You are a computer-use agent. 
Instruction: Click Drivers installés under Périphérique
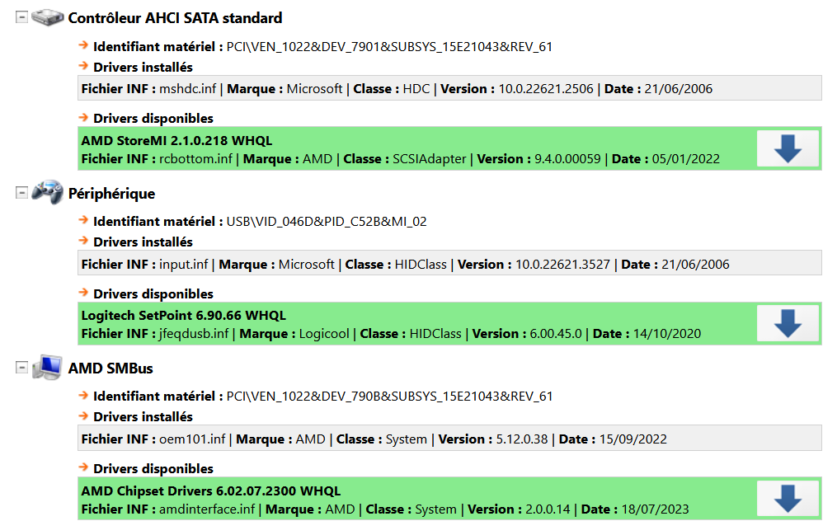pyautogui.click(x=143, y=242)
